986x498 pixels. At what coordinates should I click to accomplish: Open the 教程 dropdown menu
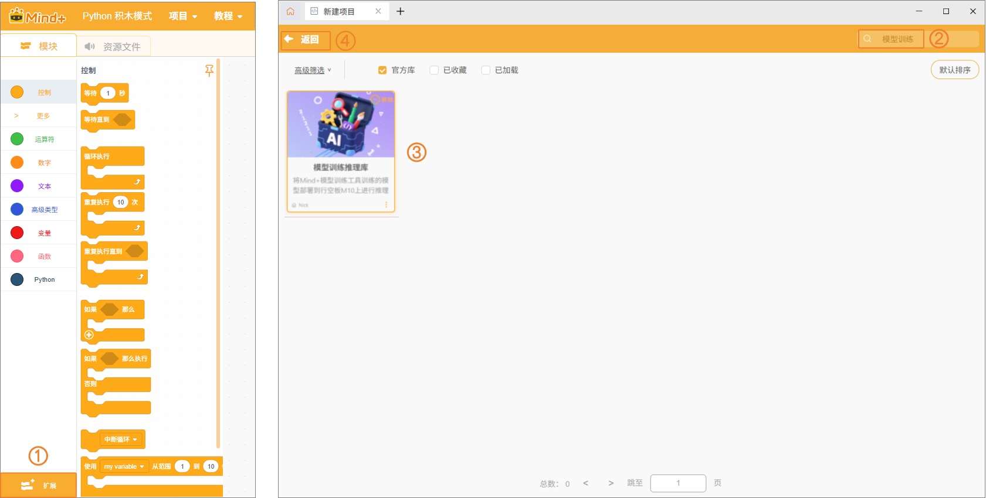228,16
